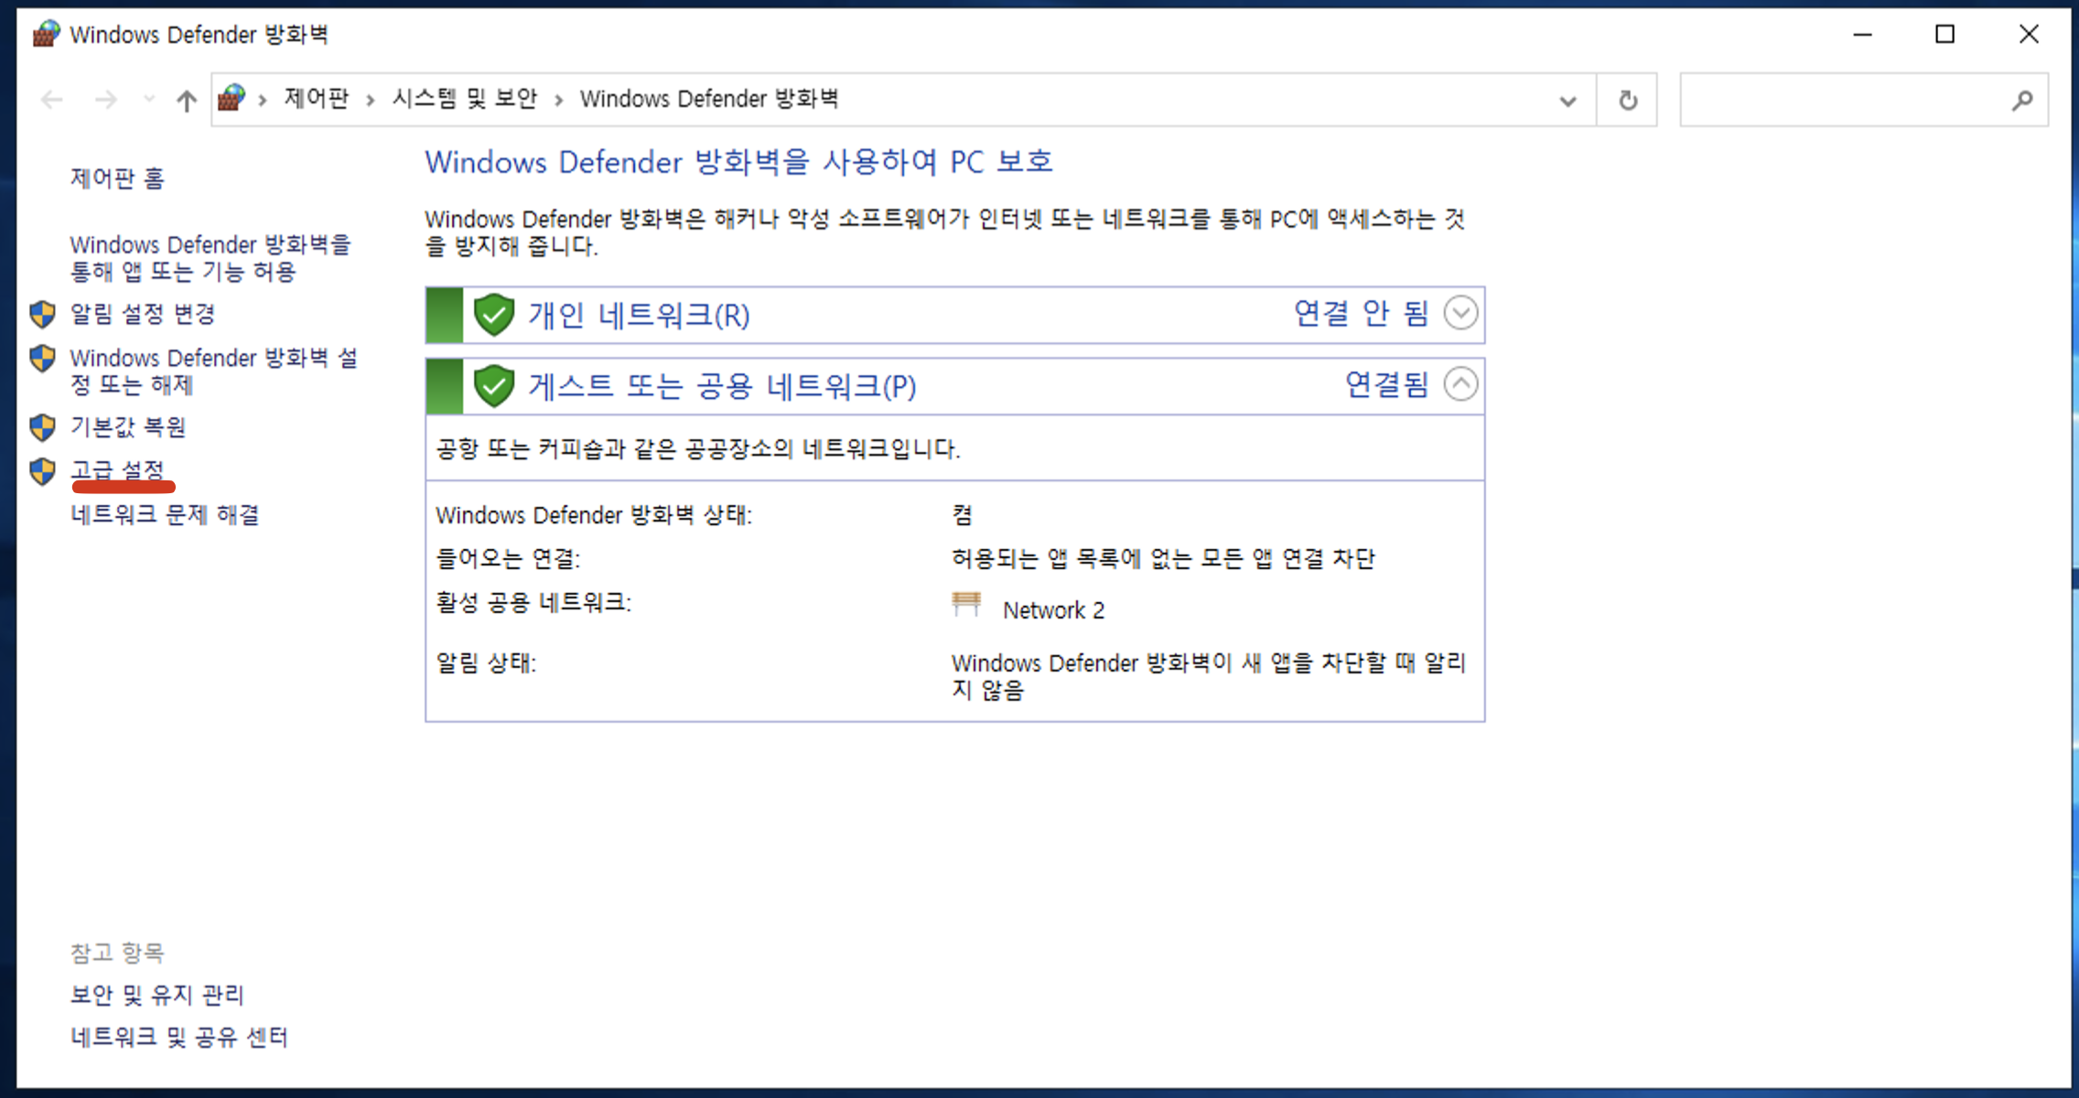
Task: Click the search magnifier icon
Action: 2022,100
